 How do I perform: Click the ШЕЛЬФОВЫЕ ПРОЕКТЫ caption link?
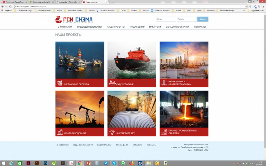tap(76, 84)
